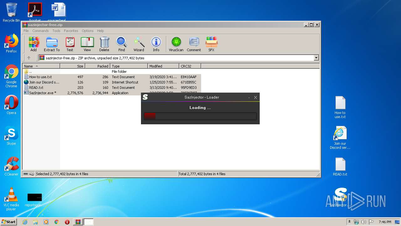This screenshot has width=401, height=226.
Task: Run the Test archive tool
Action: 70,44
